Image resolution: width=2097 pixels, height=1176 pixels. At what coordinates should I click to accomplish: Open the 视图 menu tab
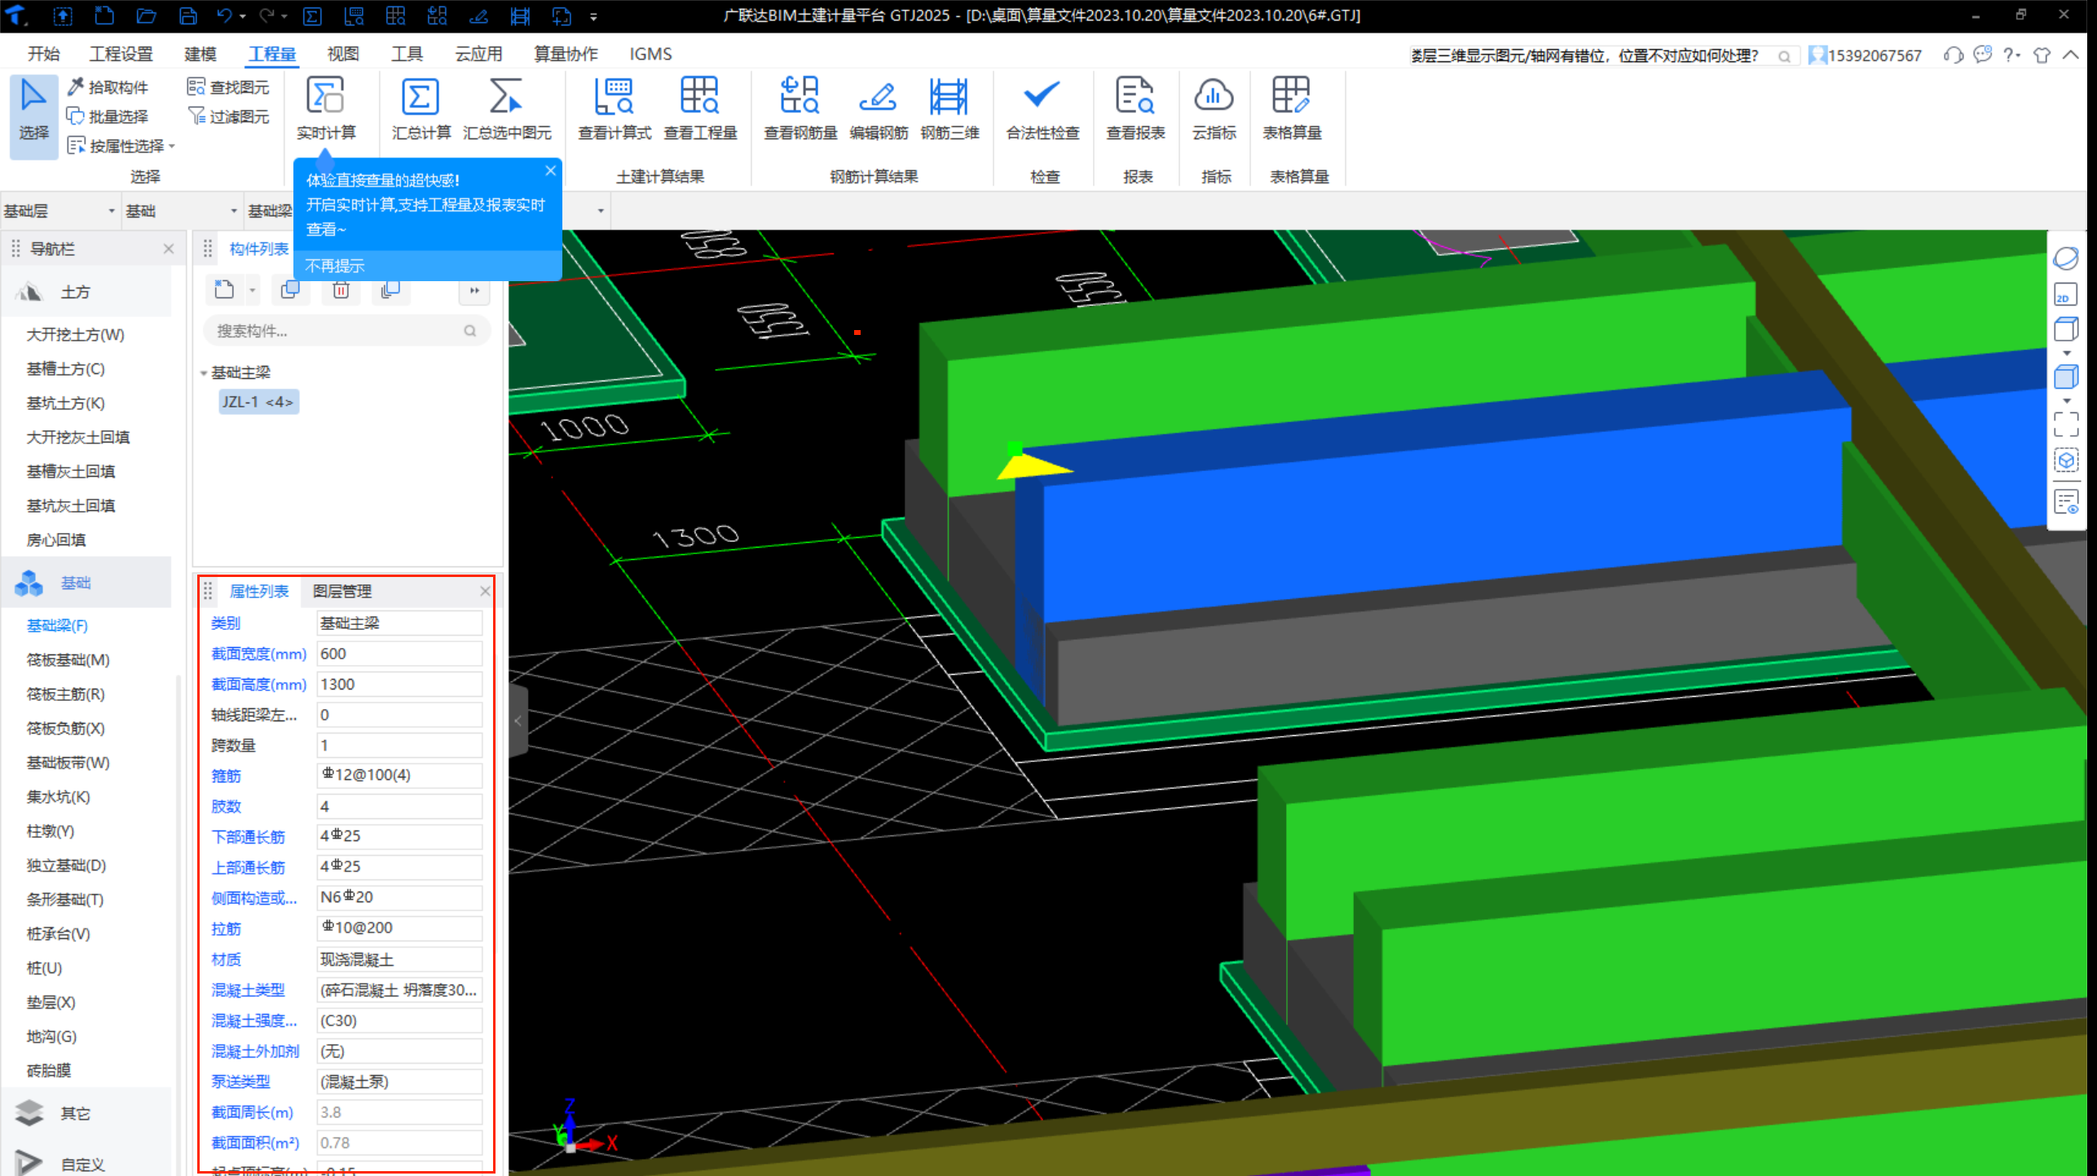pyautogui.click(x=343, y=54)
